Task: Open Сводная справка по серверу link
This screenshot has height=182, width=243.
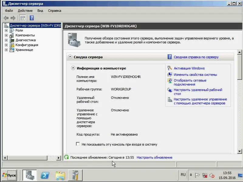Action: 196,57
